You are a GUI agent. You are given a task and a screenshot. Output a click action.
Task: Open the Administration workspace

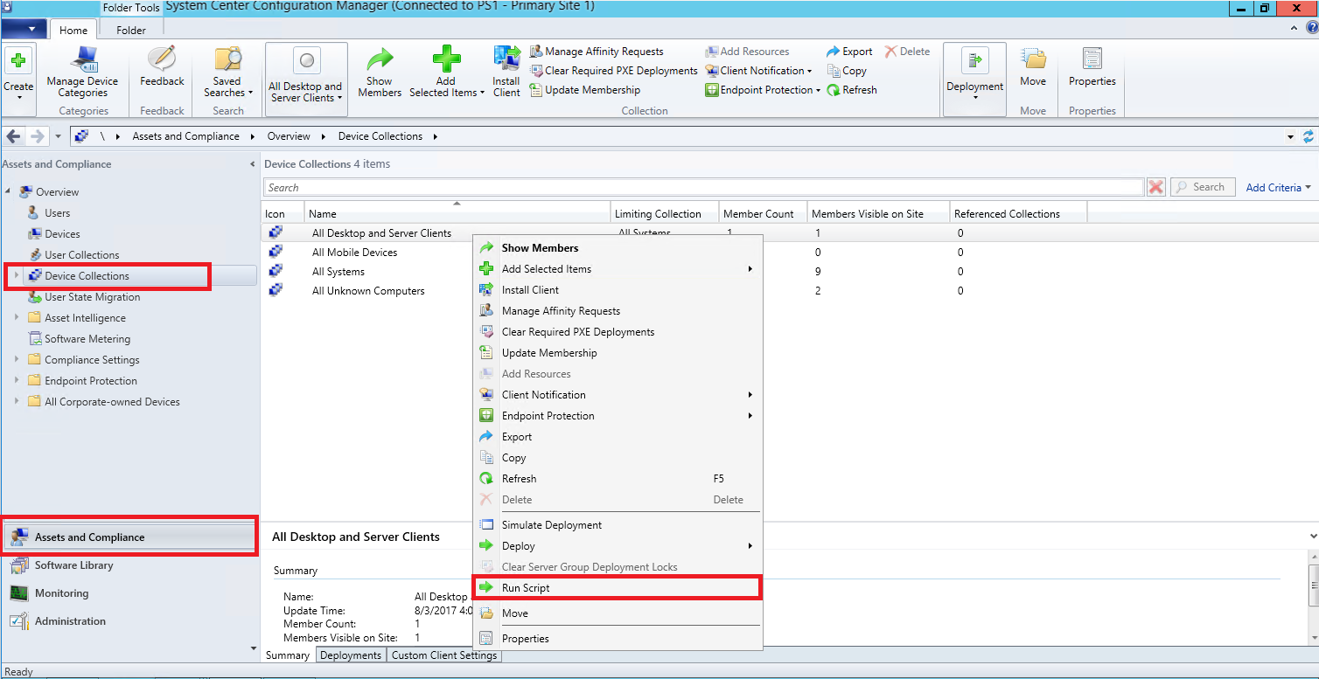[129, 621]
